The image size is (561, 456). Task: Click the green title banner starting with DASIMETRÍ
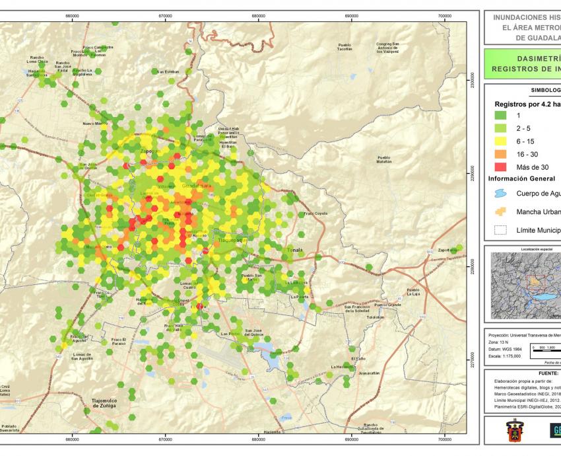(x=523, y=63)
